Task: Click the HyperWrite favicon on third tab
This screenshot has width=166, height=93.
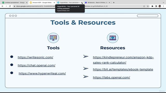Action: (58, 3)
